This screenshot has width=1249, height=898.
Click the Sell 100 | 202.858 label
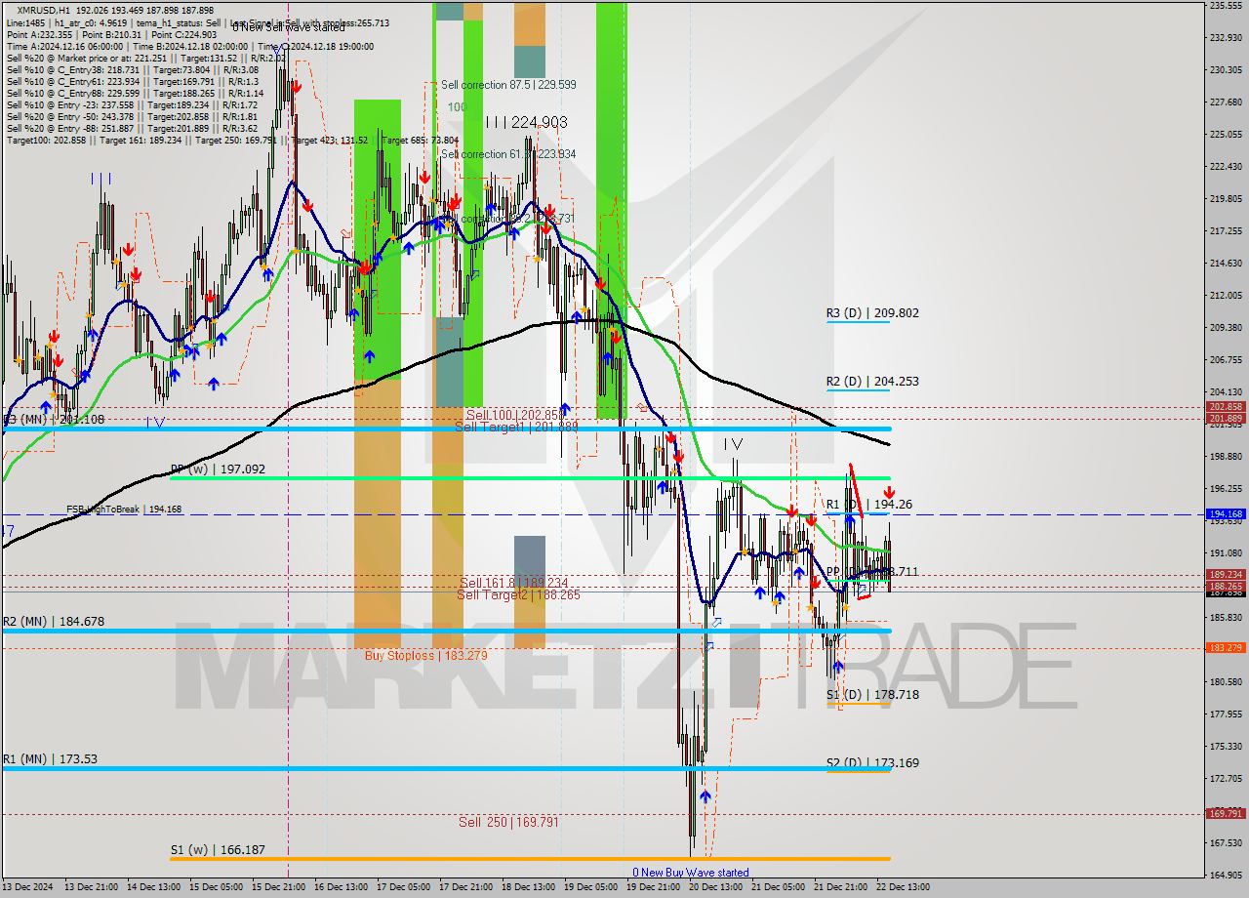(x=513, y=415)
